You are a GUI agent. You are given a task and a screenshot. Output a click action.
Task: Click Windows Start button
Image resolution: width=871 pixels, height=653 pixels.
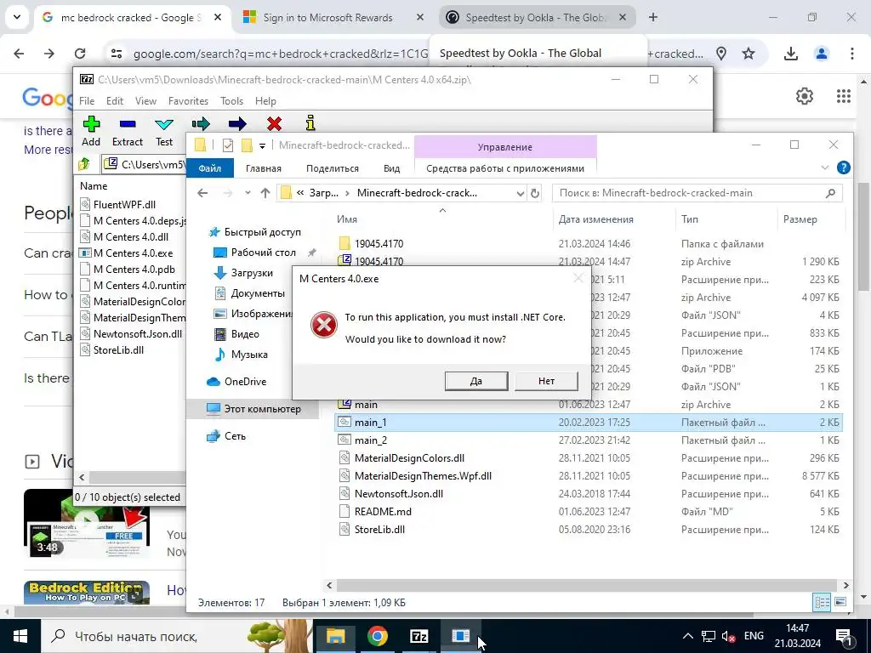20,636
